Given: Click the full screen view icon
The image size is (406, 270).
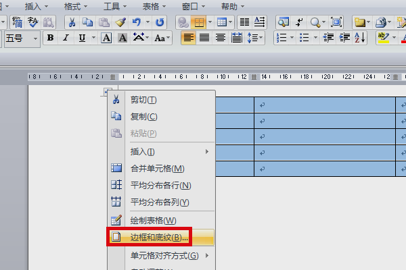Looking at the screenshot, I should [336, 22].
